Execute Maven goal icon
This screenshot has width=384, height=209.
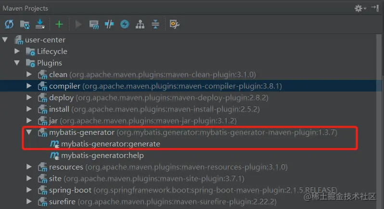coord(94,25)
